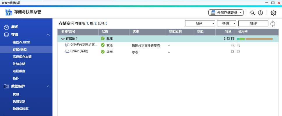Maximize the 存储与快照总管 window

click(273, 3)
